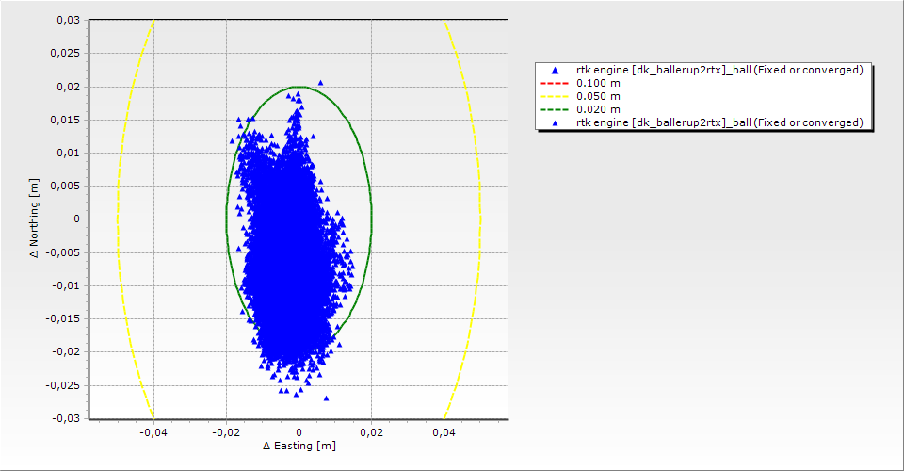Screen dimensions: 904x471
Task: Click the "0,025" Northing axis tick label
Action: (x=65, y=53)
